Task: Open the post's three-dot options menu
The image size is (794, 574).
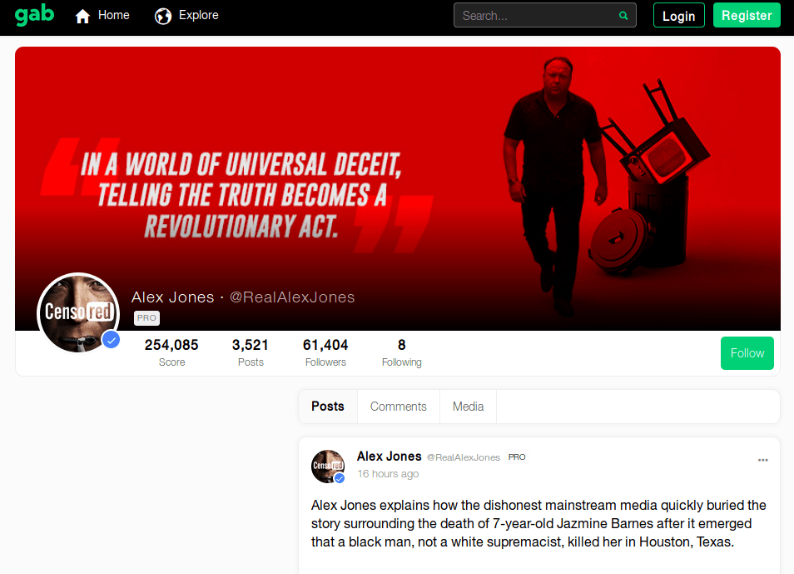Action: point(762,460)
